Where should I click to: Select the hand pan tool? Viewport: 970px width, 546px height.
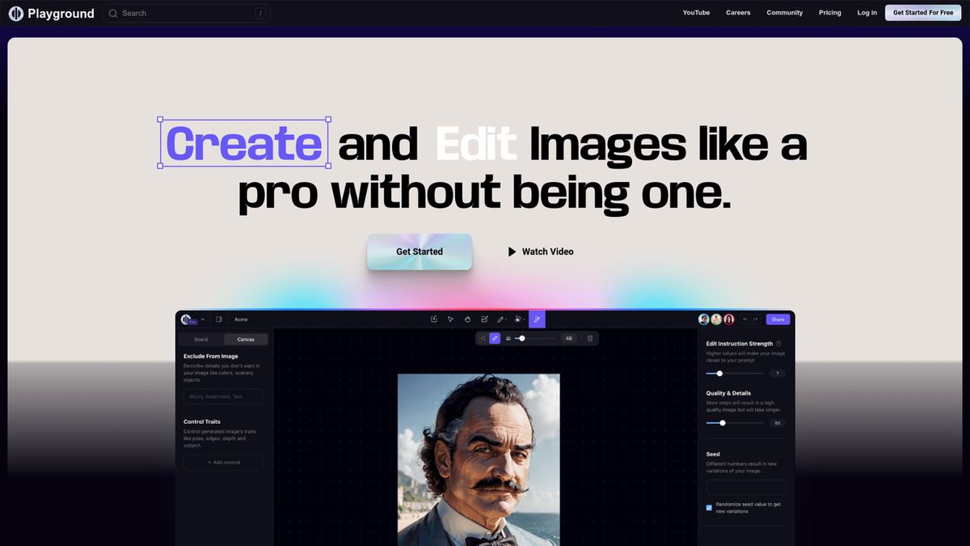point(467,320)
